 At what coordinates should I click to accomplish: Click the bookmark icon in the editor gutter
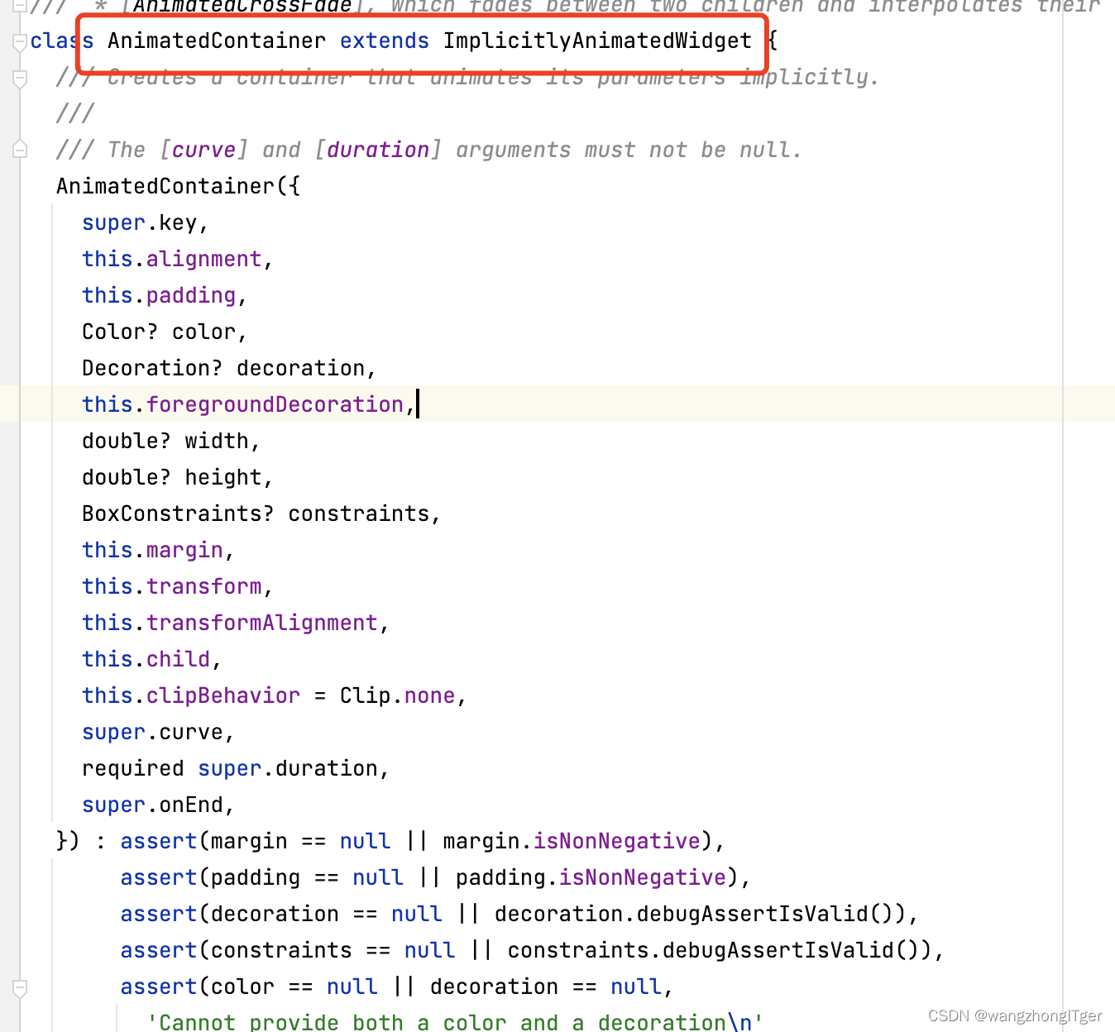pos(19,149)
